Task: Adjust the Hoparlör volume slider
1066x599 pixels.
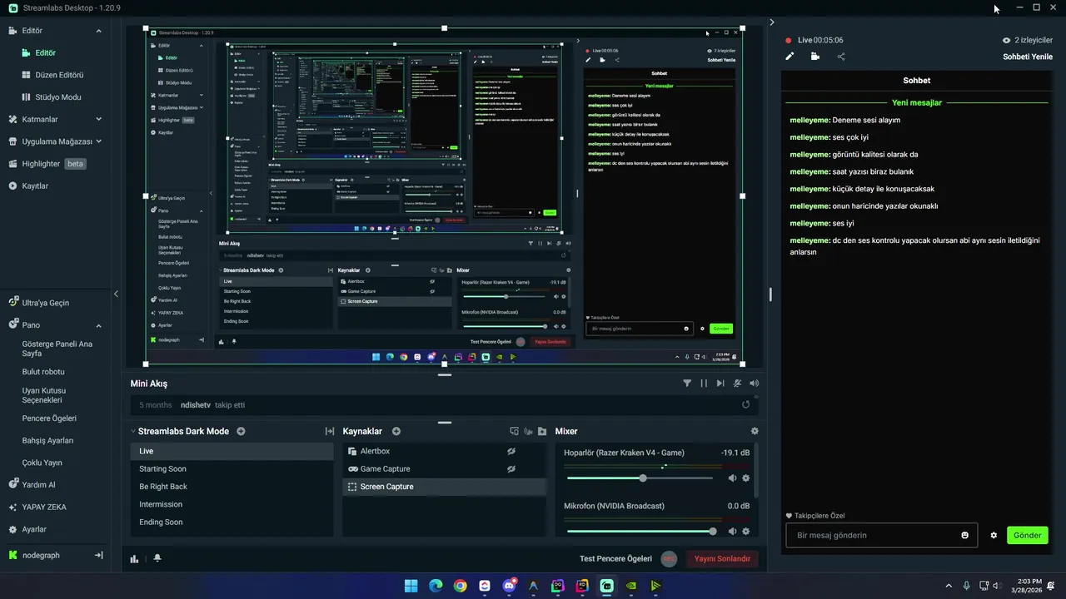Action: [640, 478]
